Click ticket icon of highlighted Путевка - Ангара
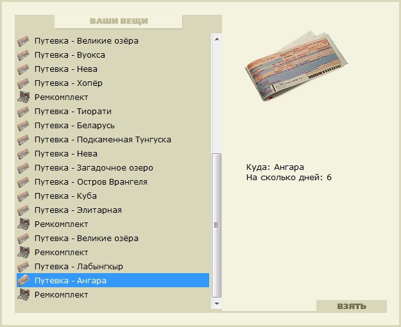The width and height of the screenshot is (401, 327). (23, 281)
